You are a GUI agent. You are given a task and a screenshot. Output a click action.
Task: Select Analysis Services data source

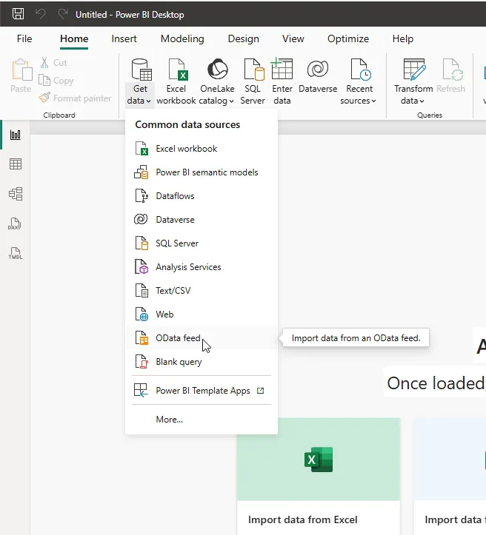pyautogui.click(x=202, y=267)
